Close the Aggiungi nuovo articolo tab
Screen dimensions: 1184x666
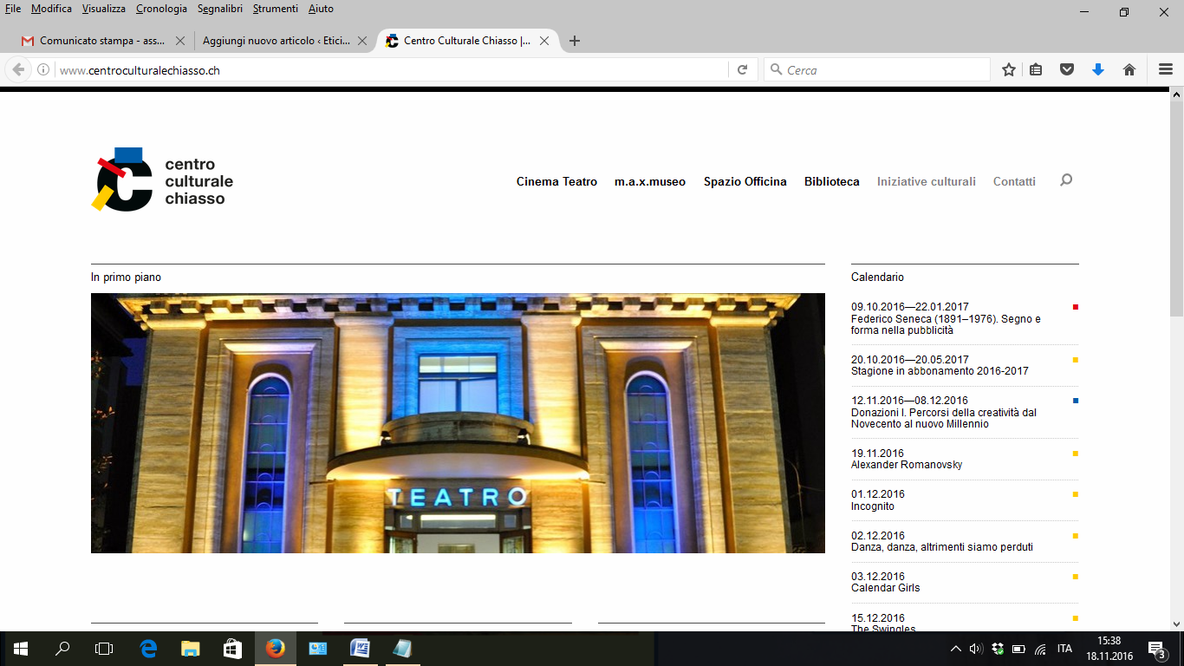[362, 41]
